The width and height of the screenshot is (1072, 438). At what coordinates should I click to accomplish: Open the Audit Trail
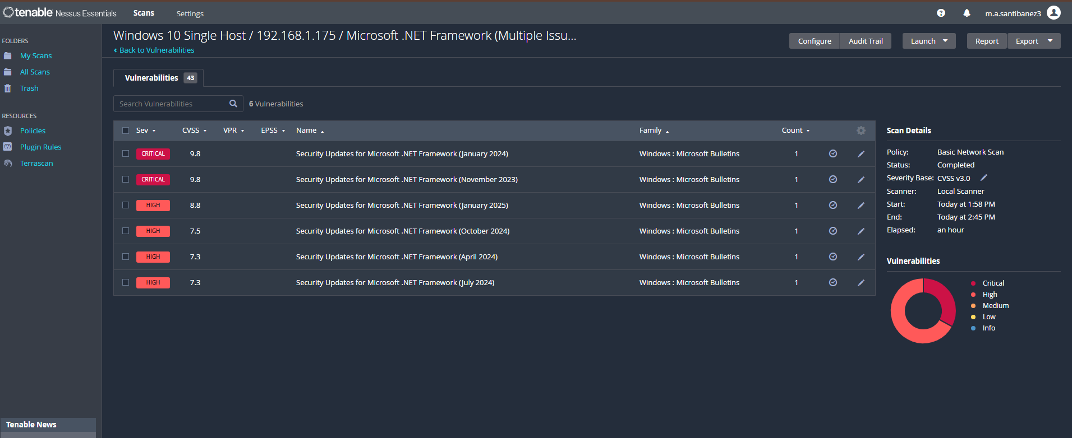click(866, 41)
